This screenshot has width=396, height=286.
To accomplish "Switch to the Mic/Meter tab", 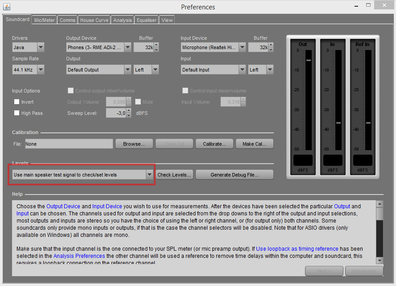I will (45, 20).
